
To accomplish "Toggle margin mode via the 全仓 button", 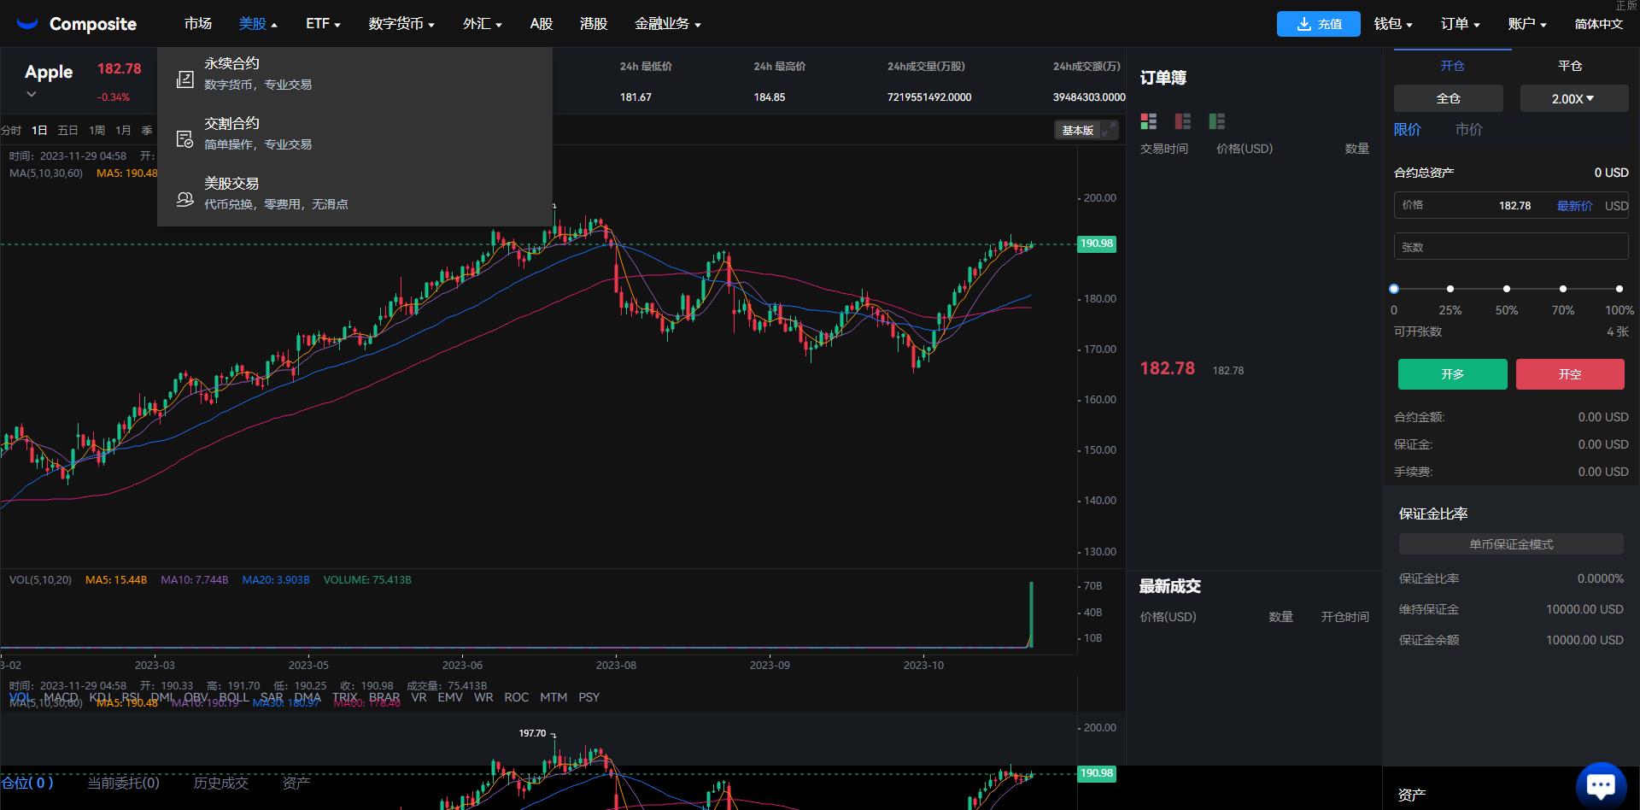I will [x=1448, y=98].
